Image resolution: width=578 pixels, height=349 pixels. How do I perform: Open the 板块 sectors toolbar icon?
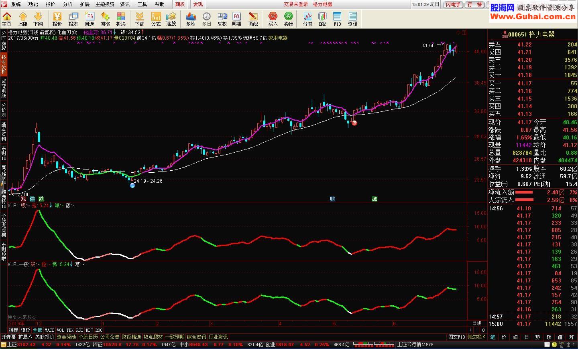pyautogui.click(x=121, y=19)
